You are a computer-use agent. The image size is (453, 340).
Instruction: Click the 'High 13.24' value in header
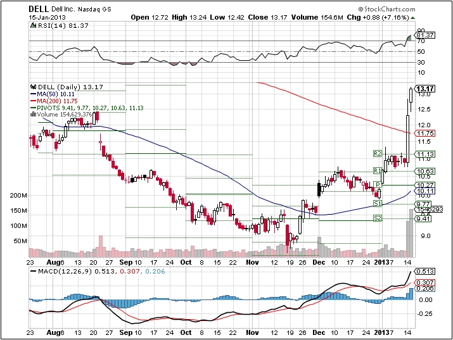(x=189, y=17)
